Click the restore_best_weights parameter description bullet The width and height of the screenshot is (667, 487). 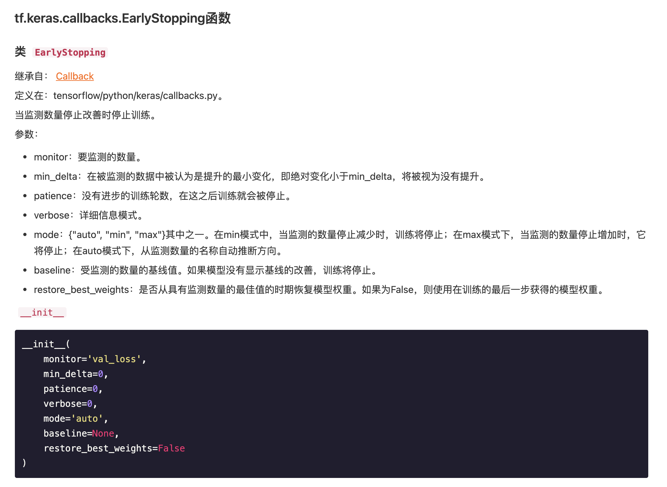(320, 290)
